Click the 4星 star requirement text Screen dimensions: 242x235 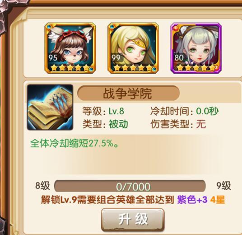pyautogui.click(x=218, y=200)
